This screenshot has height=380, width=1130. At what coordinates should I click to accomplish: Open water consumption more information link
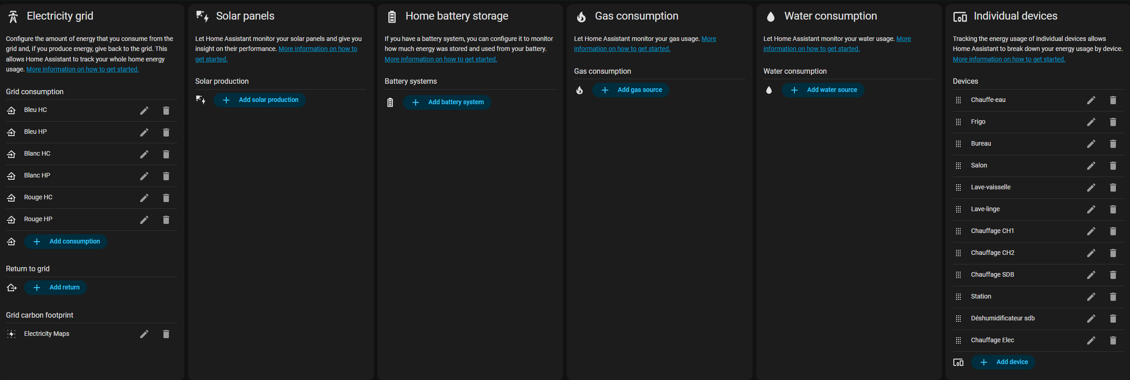[811, 49]
